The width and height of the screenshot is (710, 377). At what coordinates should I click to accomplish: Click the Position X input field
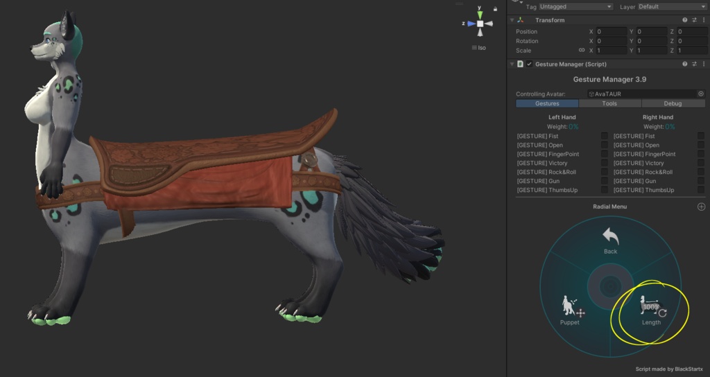point(610,32)
